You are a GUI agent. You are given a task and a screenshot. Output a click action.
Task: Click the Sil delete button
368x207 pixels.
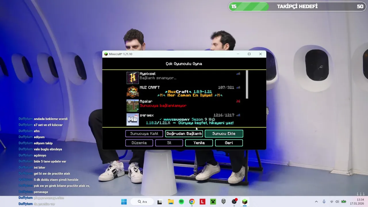pyautogui.click(x=169, y=143)
